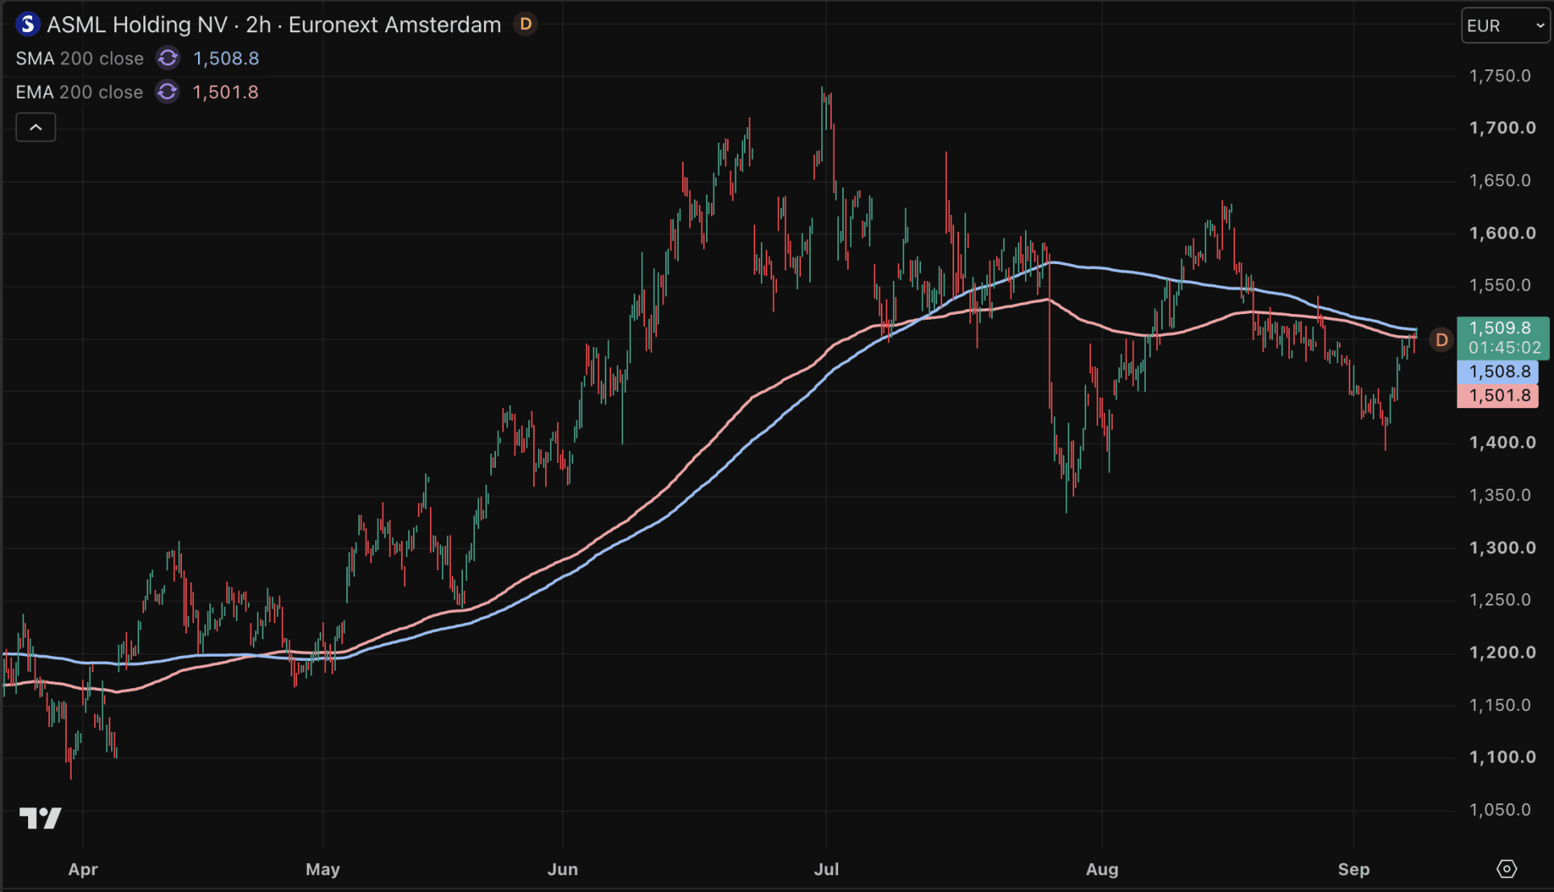Click the 1,550.0 price axis label

click(x=1500, y=285)
